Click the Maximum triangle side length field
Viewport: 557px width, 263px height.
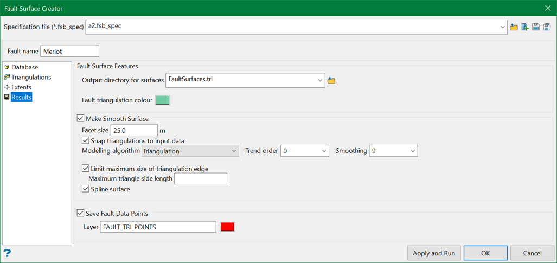201,178
